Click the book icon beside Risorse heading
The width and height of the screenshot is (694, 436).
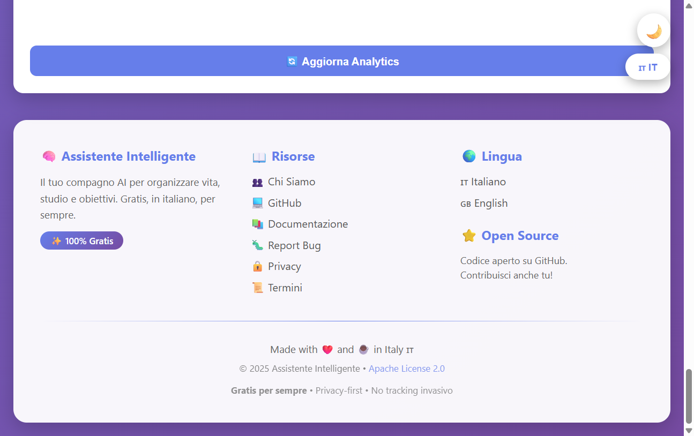[259, 156]
